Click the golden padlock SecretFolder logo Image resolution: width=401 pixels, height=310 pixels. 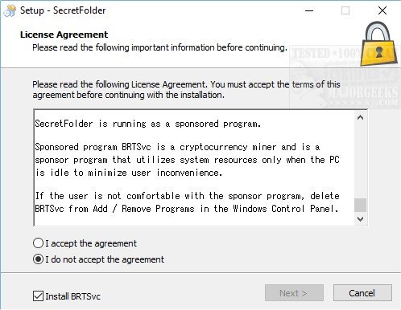click(x=378, y=44)
